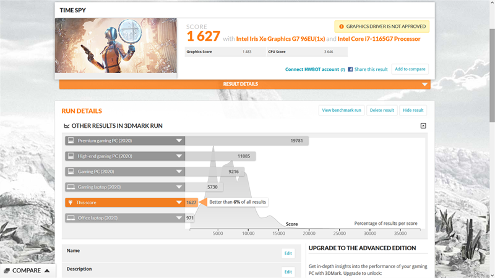Viewport: 495px width, 278px height.
Task: Click the Add to compare button
Action: [x=410, y=69]
